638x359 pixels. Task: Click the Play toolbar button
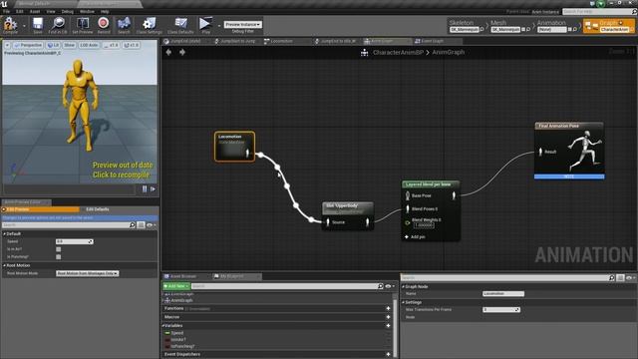coord(206,25)
